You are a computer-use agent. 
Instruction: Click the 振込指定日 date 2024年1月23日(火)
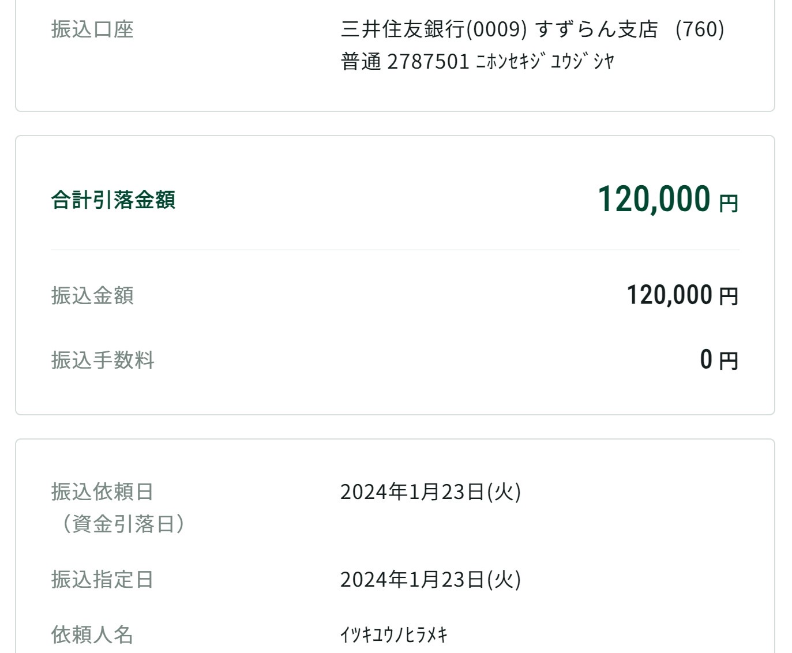pos(430,579)
